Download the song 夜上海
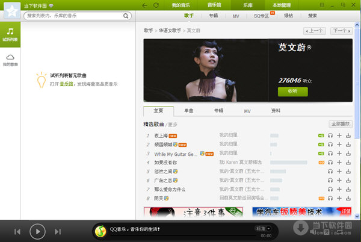 [348, 135]
